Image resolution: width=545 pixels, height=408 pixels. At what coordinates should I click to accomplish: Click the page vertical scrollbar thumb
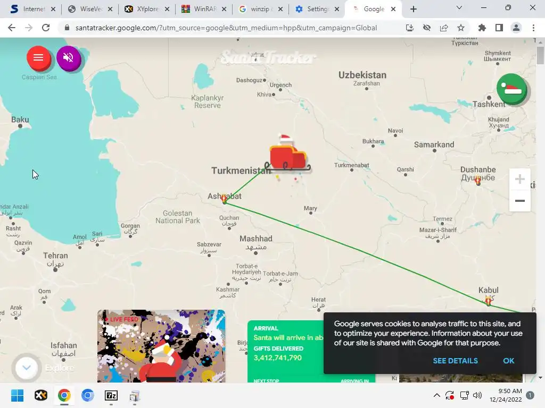pyautogui.click(x=540, y=55)
